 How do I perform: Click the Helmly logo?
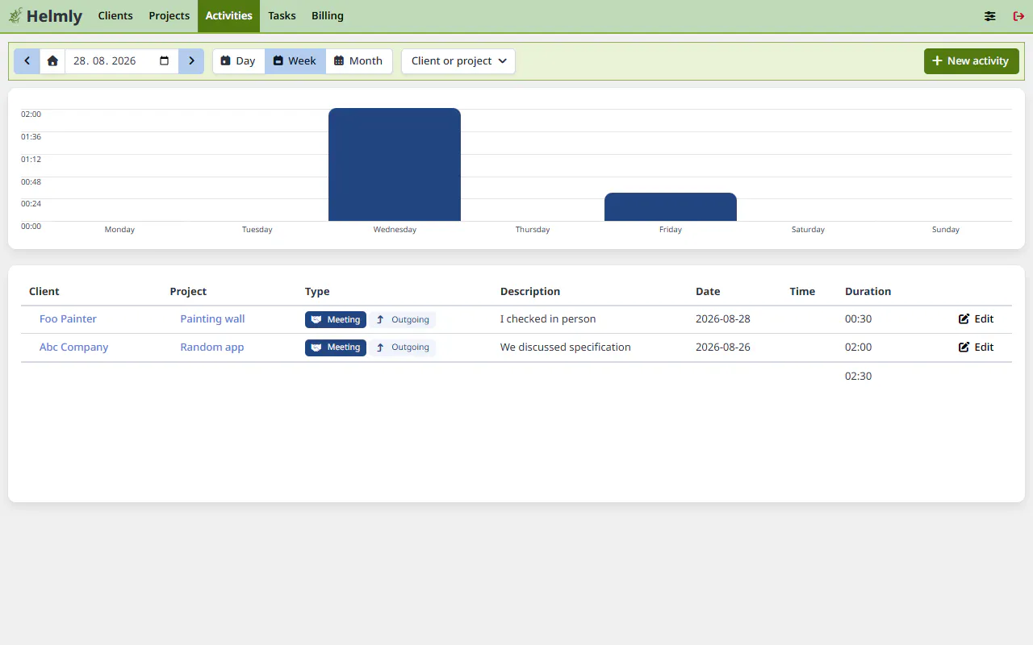(x=45, y=16)
